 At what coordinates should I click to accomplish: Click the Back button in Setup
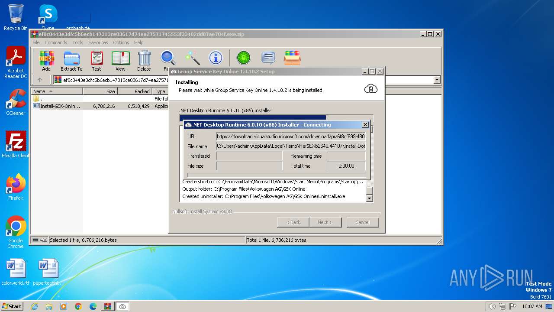(293, 222)
